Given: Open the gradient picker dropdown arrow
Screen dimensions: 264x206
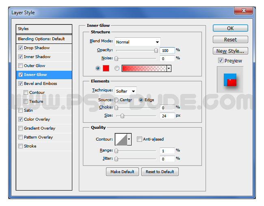Looking at the screenshot, I should tap(169, 69).
